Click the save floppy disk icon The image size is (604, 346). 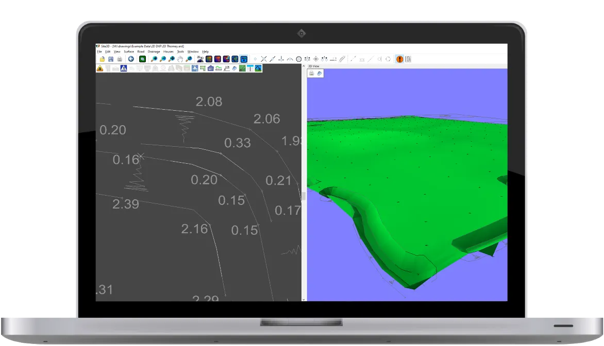point(111,59)
